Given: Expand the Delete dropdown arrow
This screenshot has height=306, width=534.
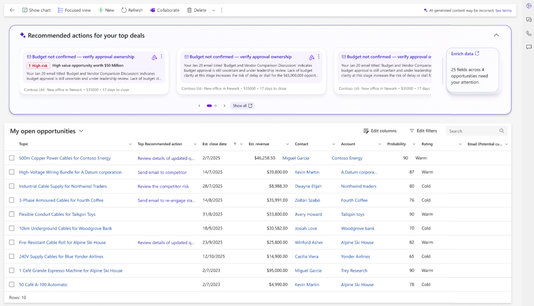Looking at the screenshot, I should coord(213,10).
